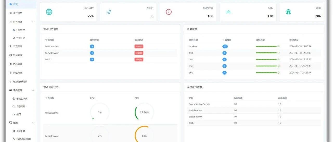333x142 pixels.
Task: Collapse the 任务管理 submenu chevron
Action: [x=33, y=22]
